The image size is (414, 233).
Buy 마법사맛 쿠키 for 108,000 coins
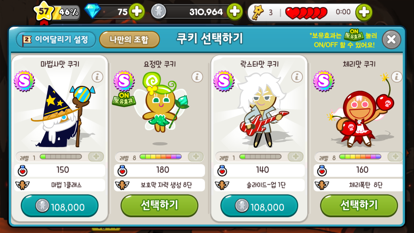tap(60, 206)
